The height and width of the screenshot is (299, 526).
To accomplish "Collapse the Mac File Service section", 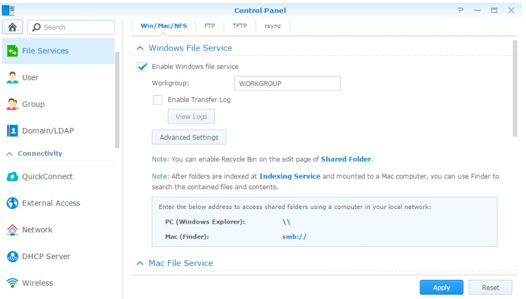I will pos(140,263).
